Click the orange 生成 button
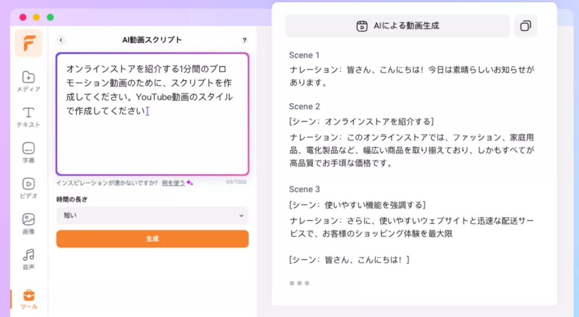 click(x=152, y=239)
